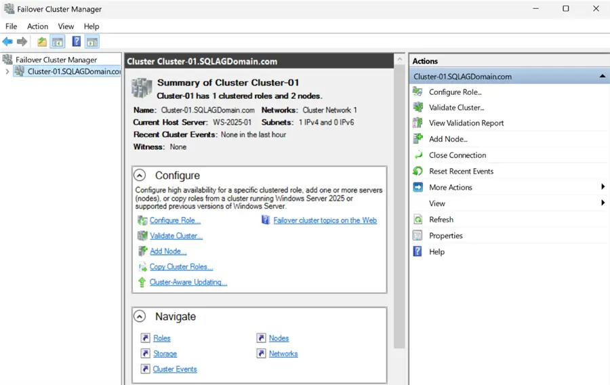Choose Add Node in the Actions pane
This screenshot has width=610, height=385.
tap(448, 139)
